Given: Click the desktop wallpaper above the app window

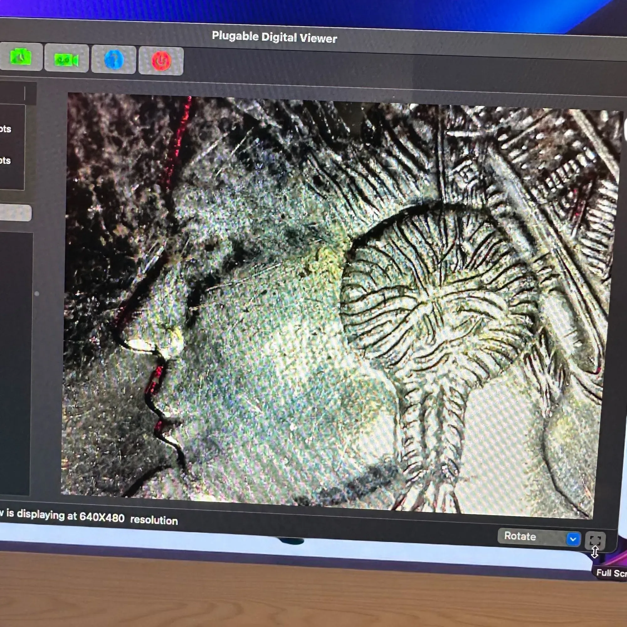Looking at the screenshot, I should click(292, 10).
